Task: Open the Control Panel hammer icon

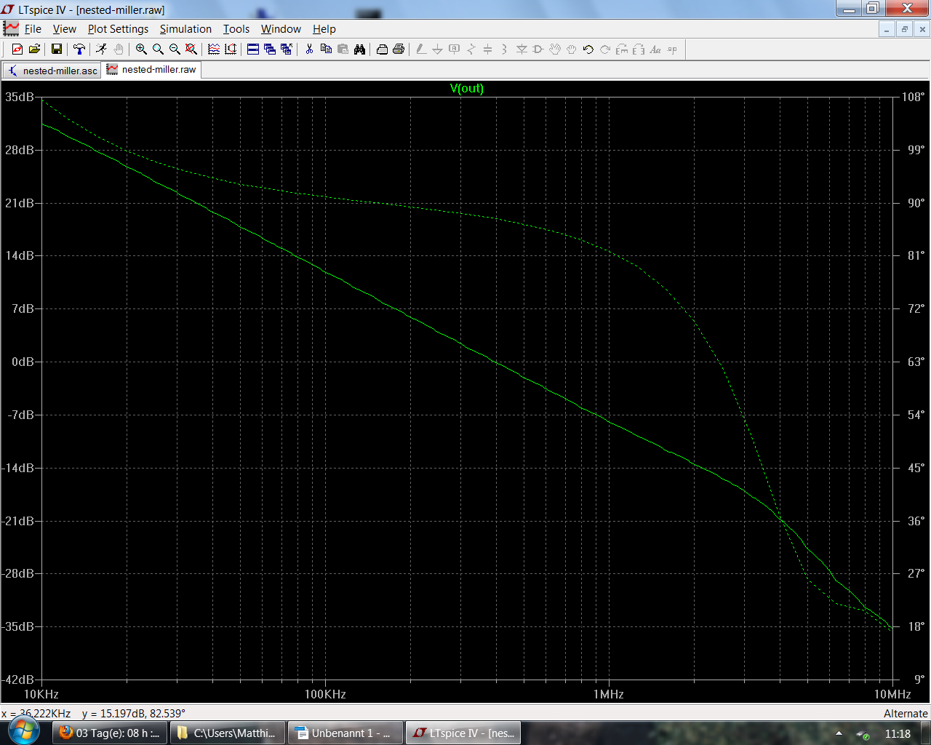Action: point(79,49)
